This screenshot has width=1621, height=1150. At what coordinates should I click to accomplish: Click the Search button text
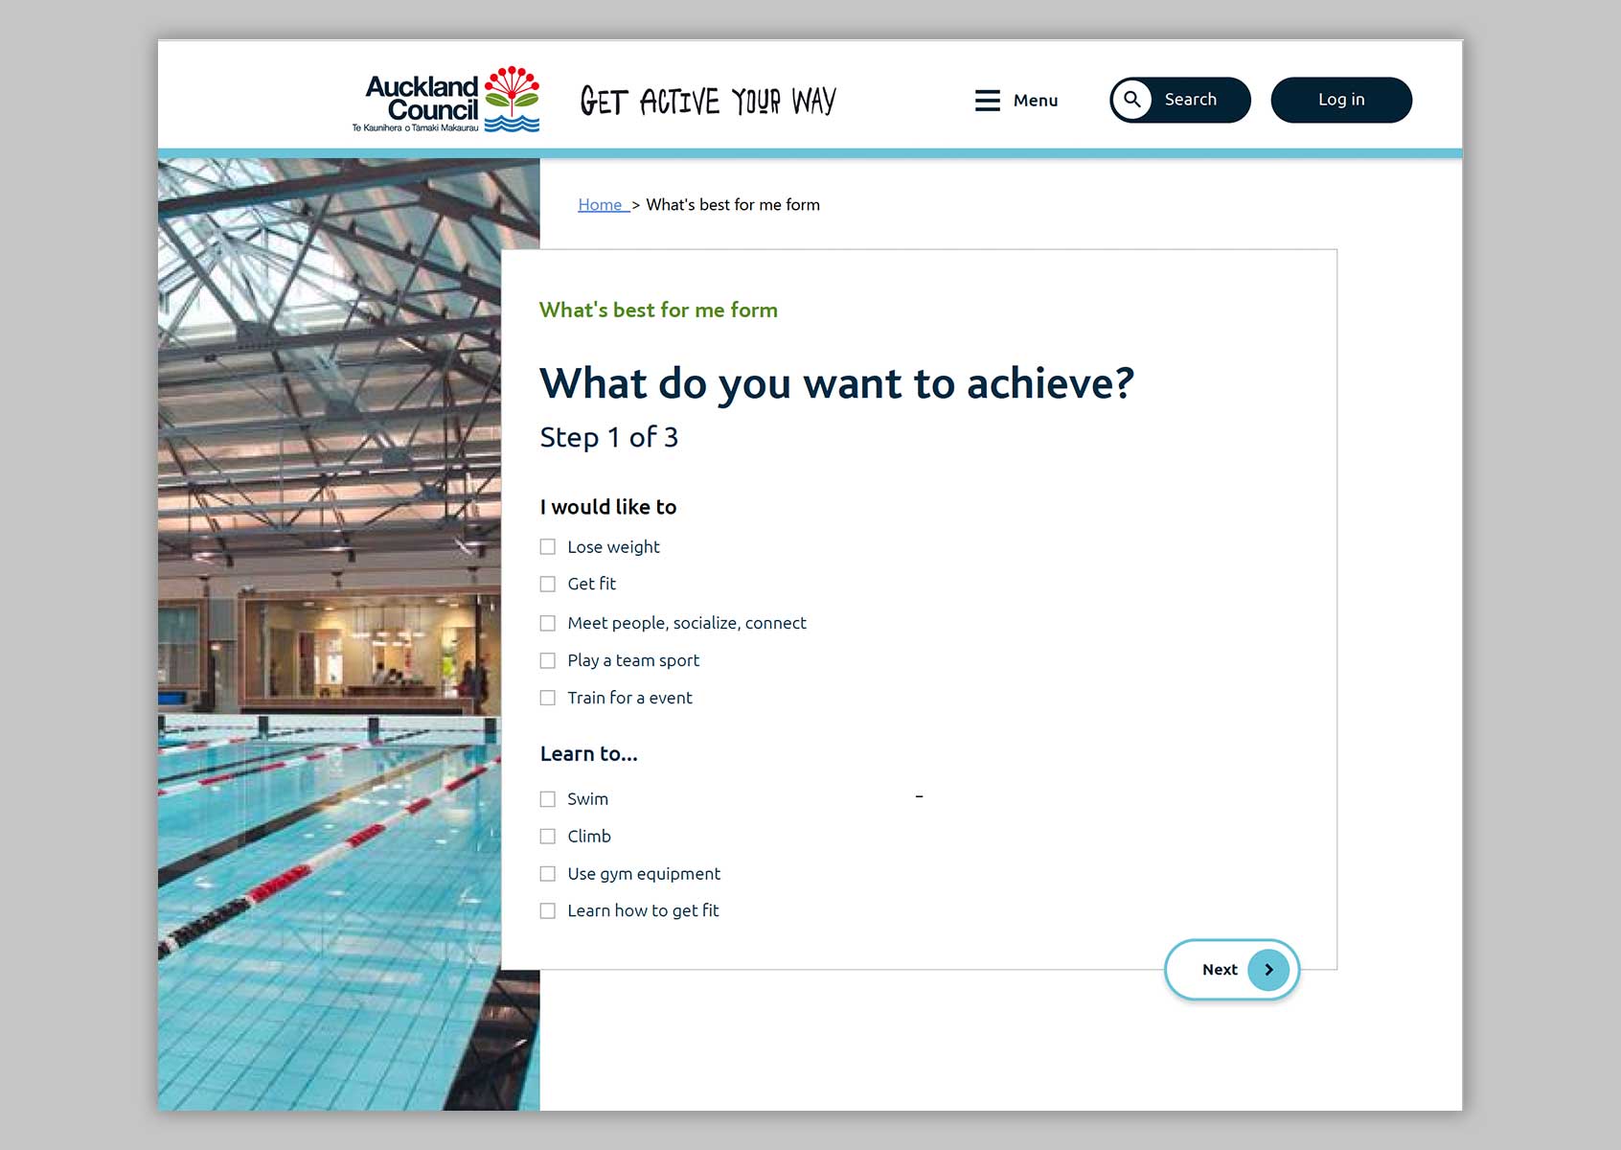(x=1191, y=100)
